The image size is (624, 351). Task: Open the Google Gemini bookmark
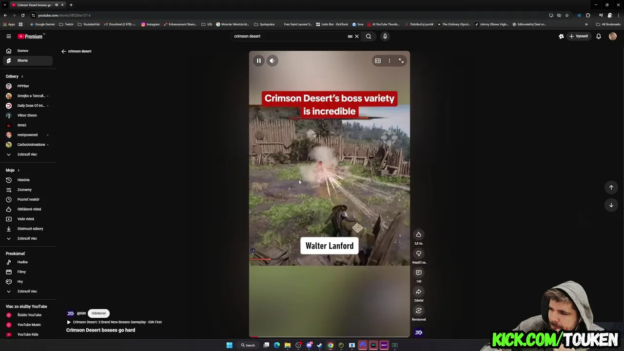pyautogui.click(x=42, y=24)
